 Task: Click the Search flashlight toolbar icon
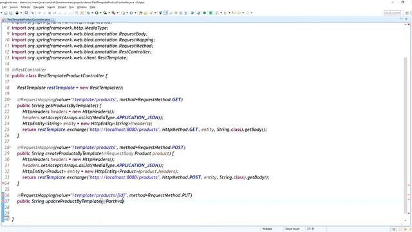151,13
